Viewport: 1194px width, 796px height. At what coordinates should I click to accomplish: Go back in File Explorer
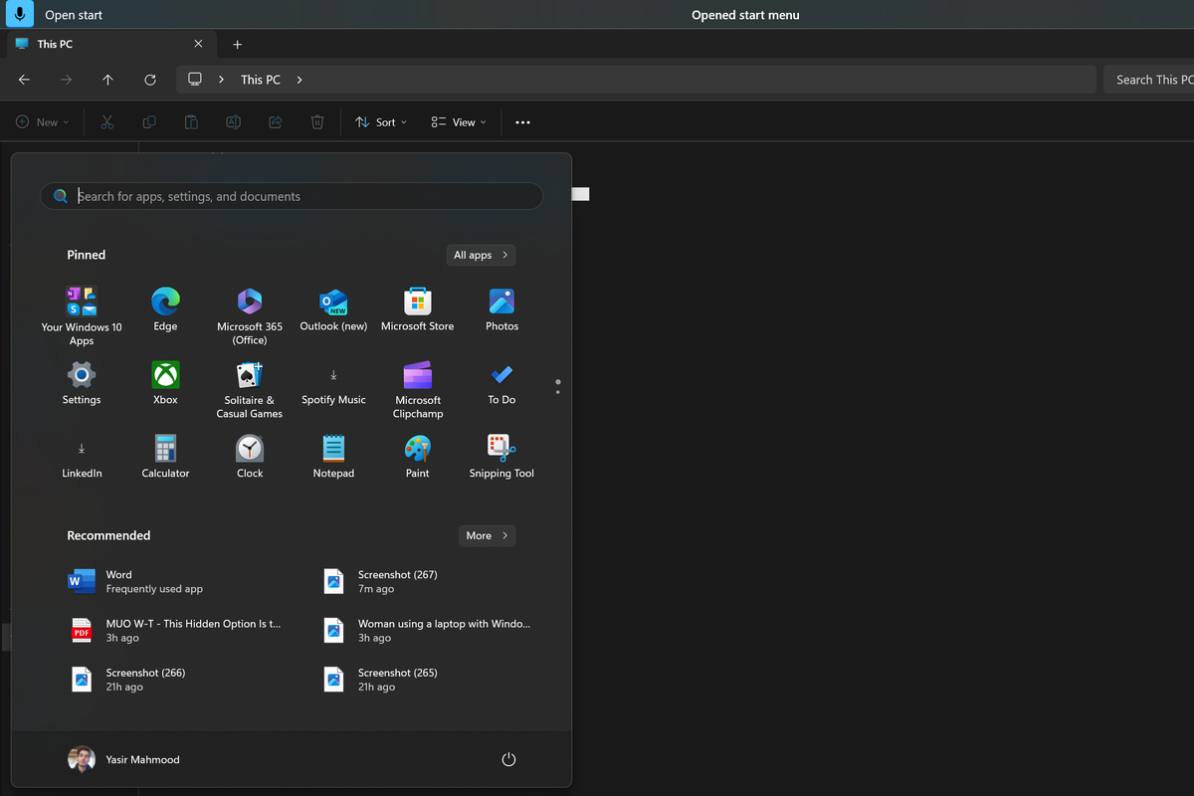tap(24, 80)
